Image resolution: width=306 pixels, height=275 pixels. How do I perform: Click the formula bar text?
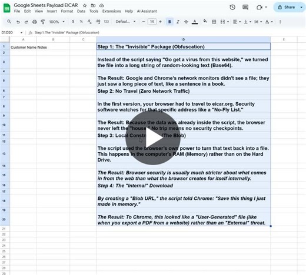click(x=66, y=32)
